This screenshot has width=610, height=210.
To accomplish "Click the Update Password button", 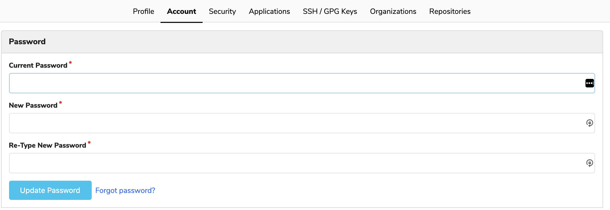I will click(50, 190).
